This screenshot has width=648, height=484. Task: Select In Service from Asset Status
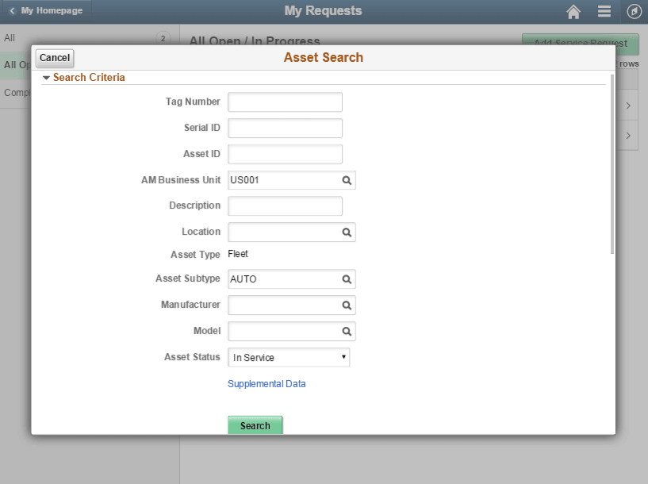click(x=289, y=357)
